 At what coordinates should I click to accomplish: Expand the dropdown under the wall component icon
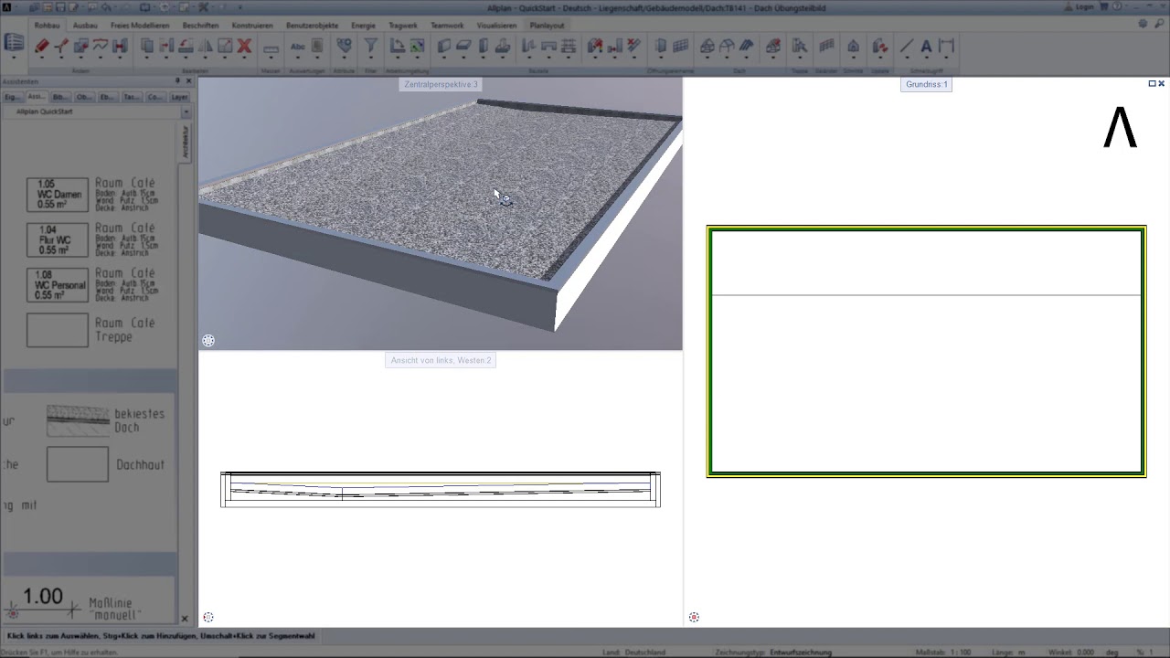pyautogui.click(x=443, y=59)
